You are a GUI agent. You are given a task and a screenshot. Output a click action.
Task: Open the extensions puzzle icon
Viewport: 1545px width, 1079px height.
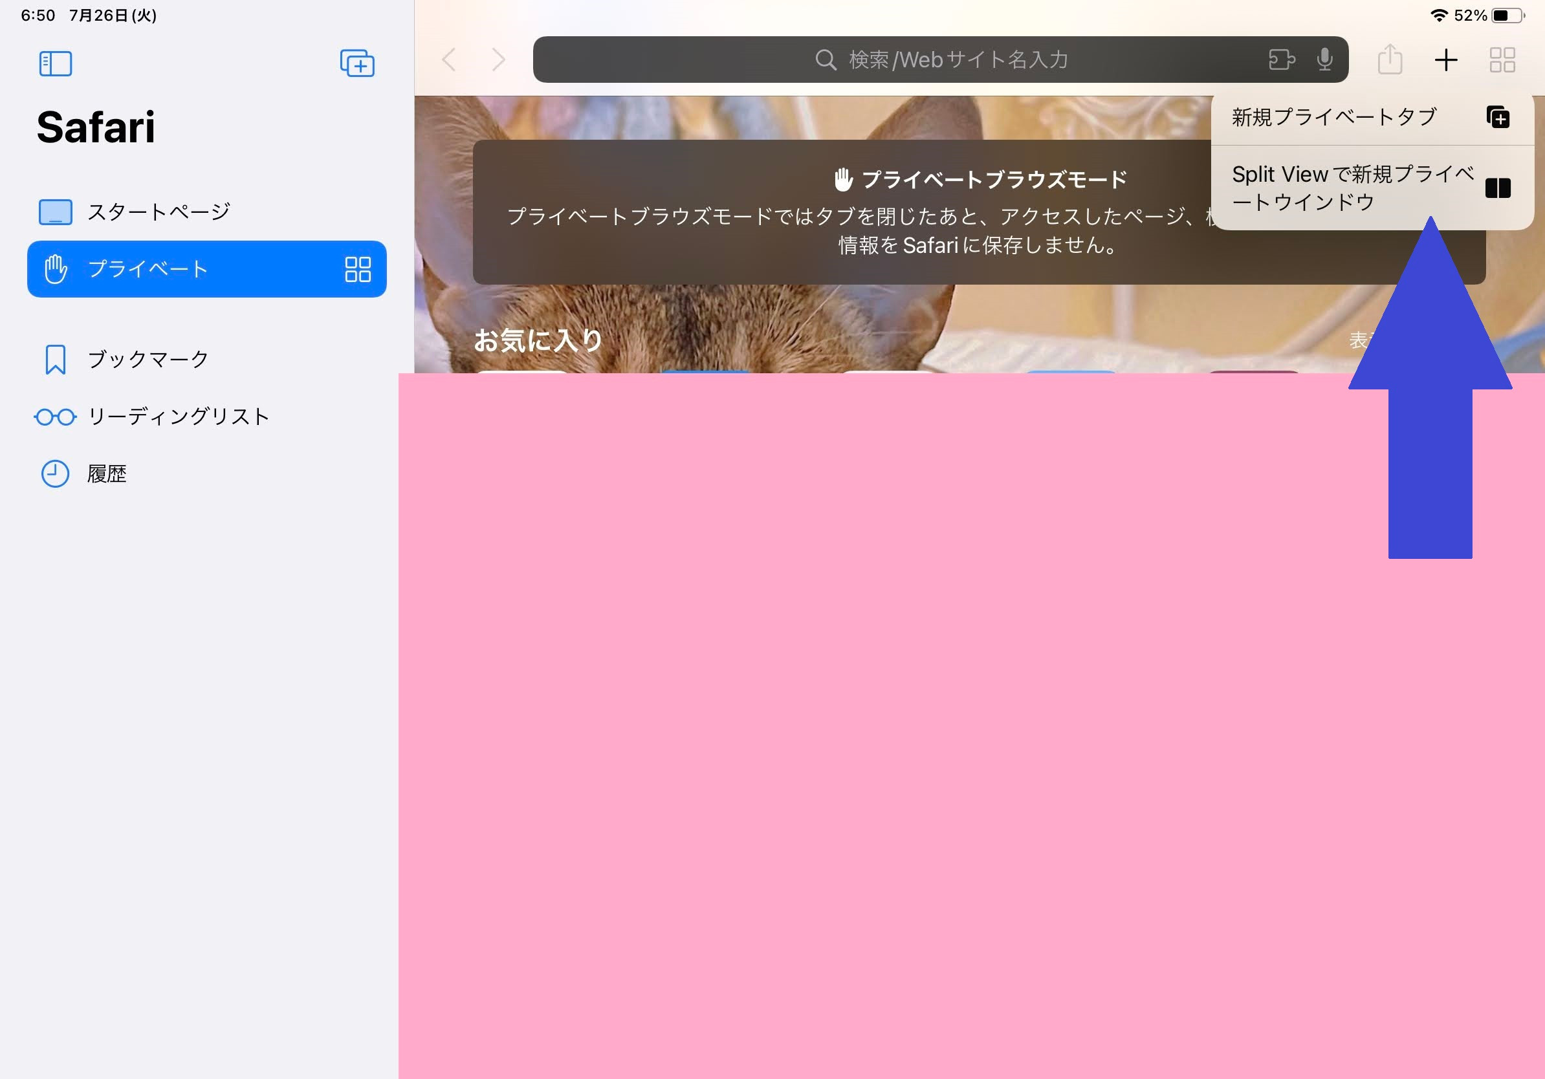(x=1281, y=60)
